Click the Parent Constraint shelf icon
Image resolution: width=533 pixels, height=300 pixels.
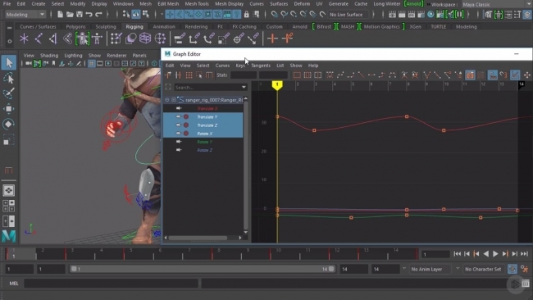(x=180, y=39)
